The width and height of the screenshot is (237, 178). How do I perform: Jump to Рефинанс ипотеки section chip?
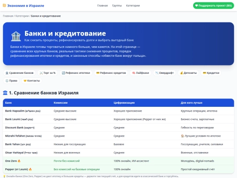click(x=76, y=73)
